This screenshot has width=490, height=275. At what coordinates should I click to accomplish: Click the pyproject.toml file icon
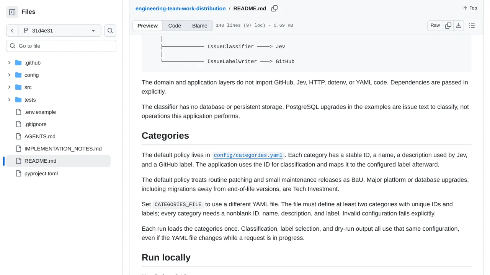(x=18, y=173)
